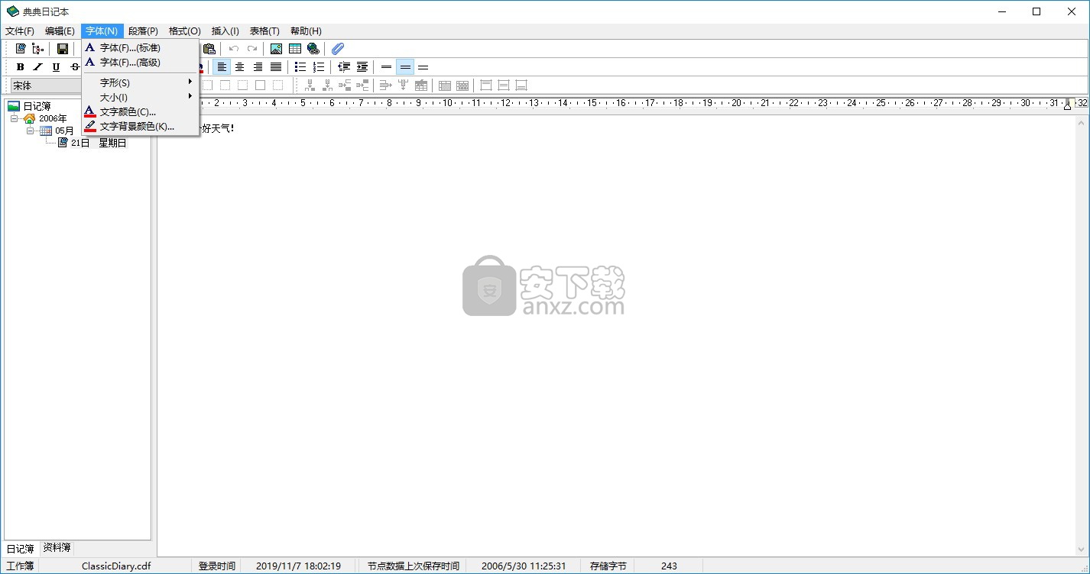
Task: Expand the 字形(S) submenu
Action: click(x=140, y=82)
